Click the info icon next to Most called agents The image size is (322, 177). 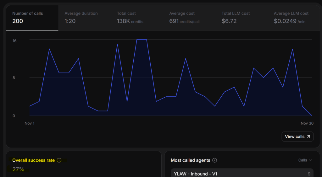coord(215,160)
